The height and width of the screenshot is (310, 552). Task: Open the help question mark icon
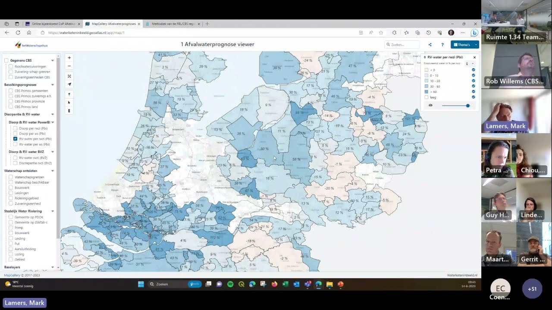442,45
